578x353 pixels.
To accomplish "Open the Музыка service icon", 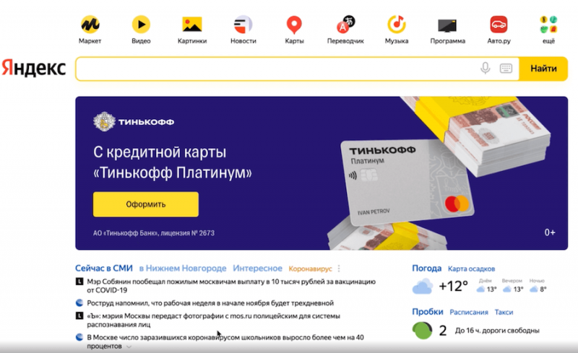I will click(397, 25).
